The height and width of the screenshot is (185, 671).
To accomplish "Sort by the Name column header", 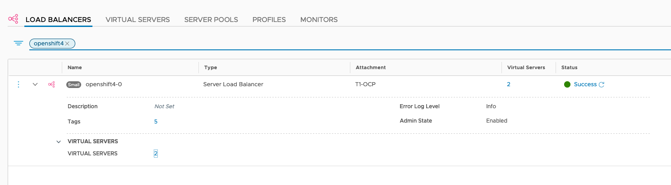I will [75, 67].
